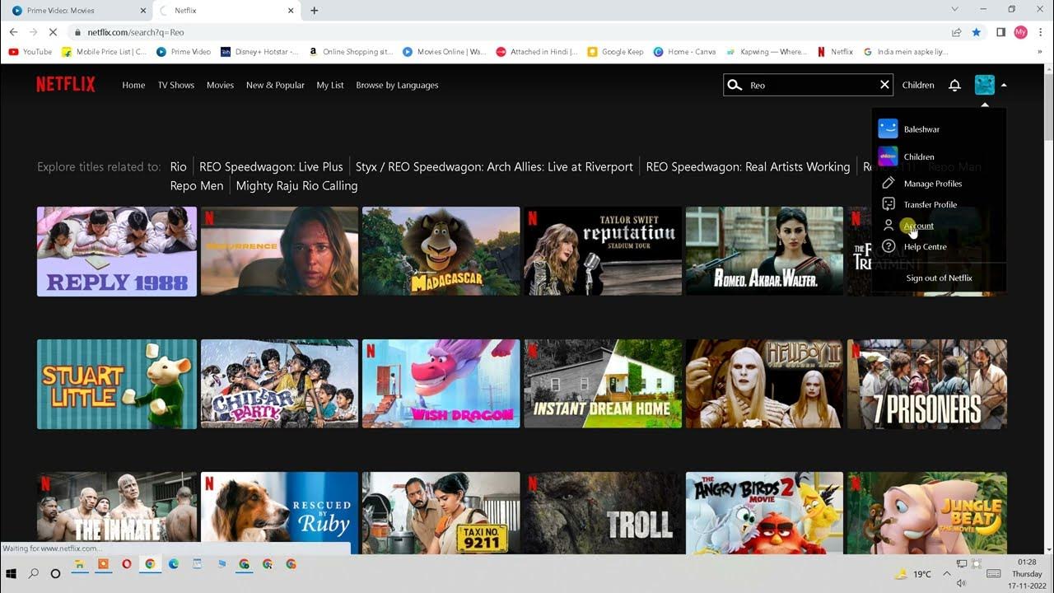Open Disney+ Hotstar bookmark

[259, 52]
